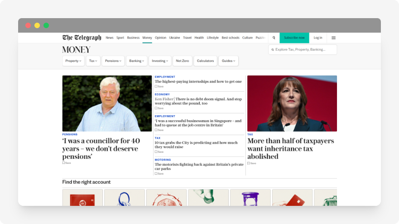Select the Money tab
The height and width of the screenshot is (224, 399).
coord(147,38)
